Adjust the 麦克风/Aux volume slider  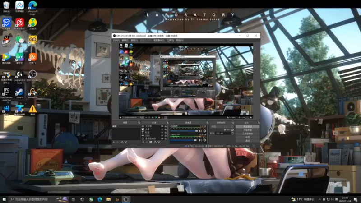pyautogui.click(x=184, y=140)
